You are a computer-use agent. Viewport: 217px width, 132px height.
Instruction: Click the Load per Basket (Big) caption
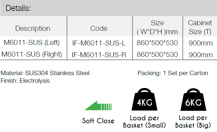click(x=193, y=122)
